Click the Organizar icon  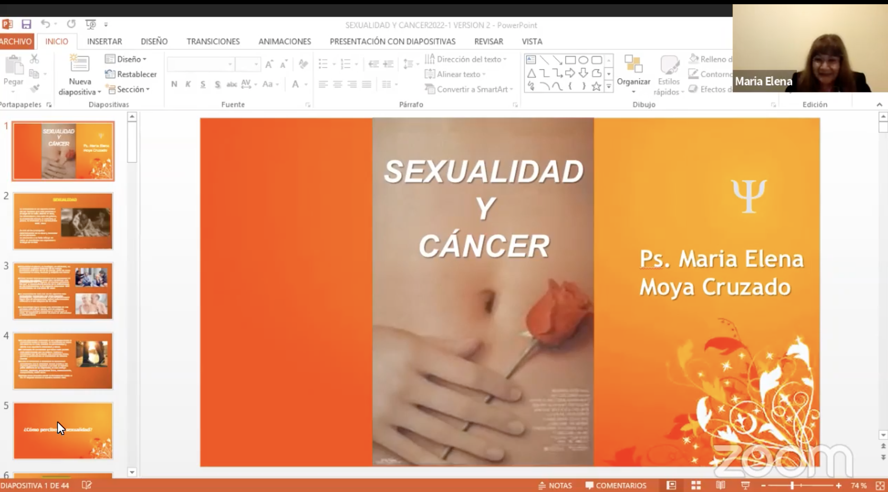pos(633,66)
